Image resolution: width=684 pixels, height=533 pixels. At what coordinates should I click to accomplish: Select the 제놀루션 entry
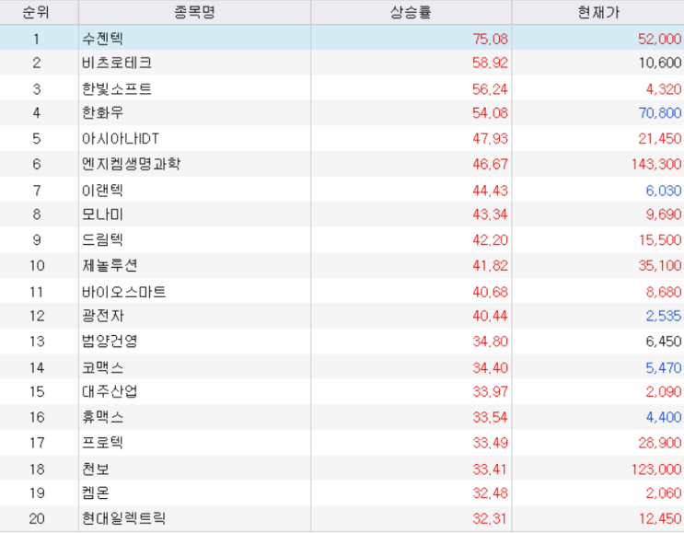[110, 265]
